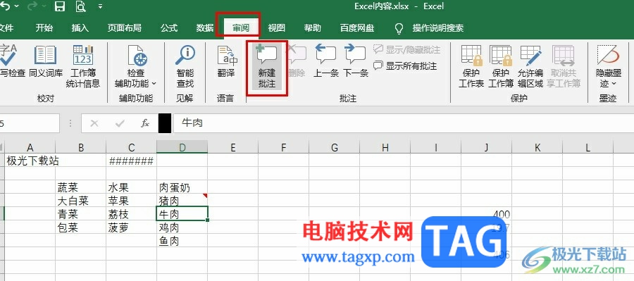The image size is (634, 281).
Task: Expand the quick access toolbar customize arrow
Action: [100, 6]
